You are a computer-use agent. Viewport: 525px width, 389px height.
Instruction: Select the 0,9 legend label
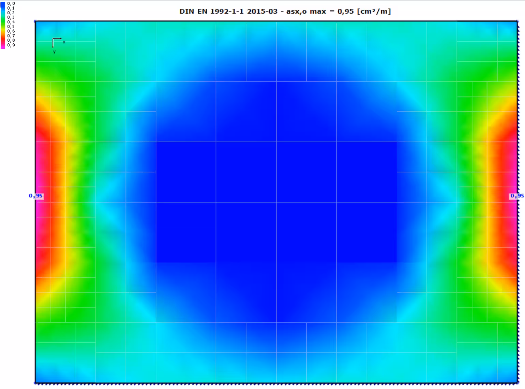(x=11, y=45)
